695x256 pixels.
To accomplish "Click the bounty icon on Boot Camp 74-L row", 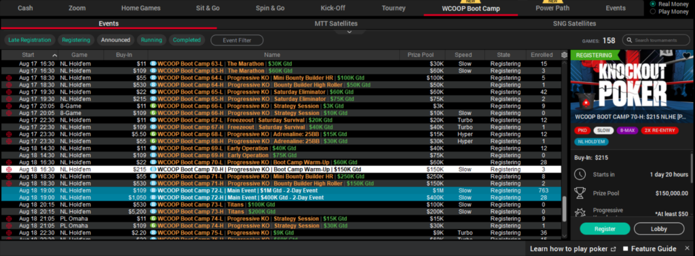I will click(x=8, y=219).
